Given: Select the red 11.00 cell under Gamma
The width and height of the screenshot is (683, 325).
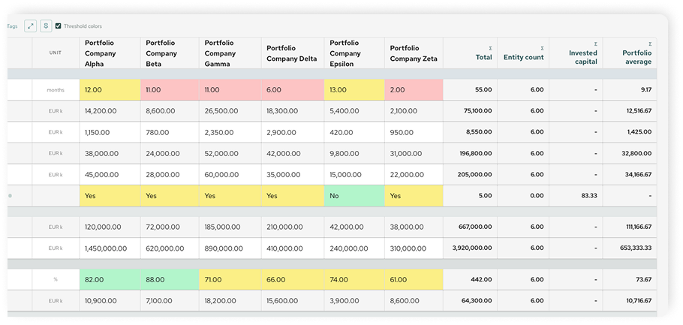Looking at the screenshot, I should click(230, 90).
